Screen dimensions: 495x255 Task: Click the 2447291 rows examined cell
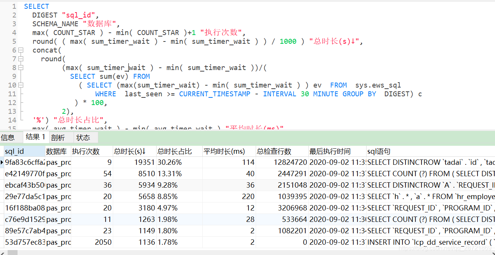282,174
